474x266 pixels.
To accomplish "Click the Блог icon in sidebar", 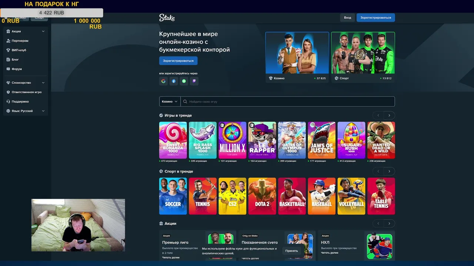I will 8,59.
